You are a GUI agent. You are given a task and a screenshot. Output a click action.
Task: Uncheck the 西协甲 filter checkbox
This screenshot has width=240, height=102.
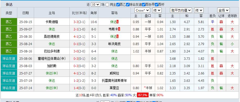point(144,5)
